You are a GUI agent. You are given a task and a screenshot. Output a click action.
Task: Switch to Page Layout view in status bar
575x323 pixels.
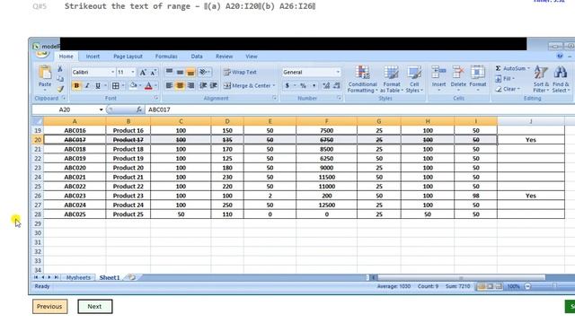[490, 286]
